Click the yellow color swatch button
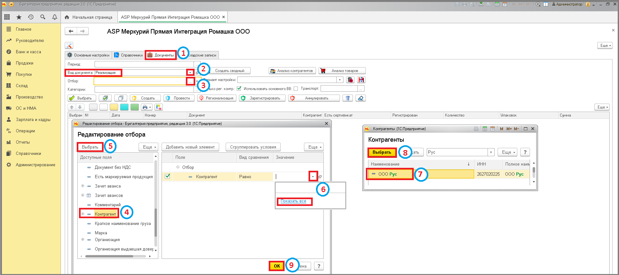Viewport: 619px width, 275px height. (114, 107)
